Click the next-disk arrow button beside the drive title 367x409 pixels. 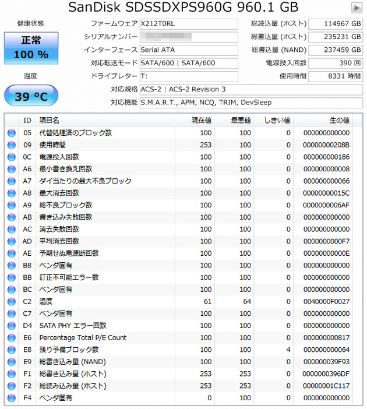click(x=357, y=8)
